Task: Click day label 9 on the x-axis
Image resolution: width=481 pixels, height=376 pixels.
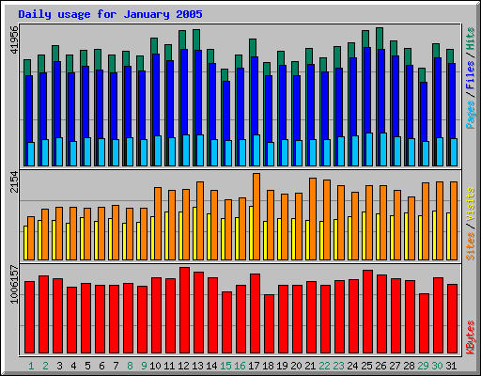Action: tap(144, 366)
